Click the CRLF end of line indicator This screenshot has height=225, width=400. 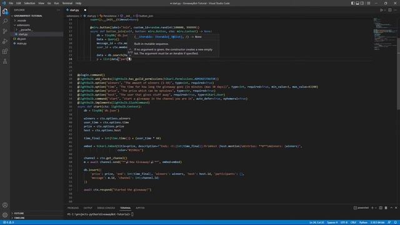click(x=353, y=222)
